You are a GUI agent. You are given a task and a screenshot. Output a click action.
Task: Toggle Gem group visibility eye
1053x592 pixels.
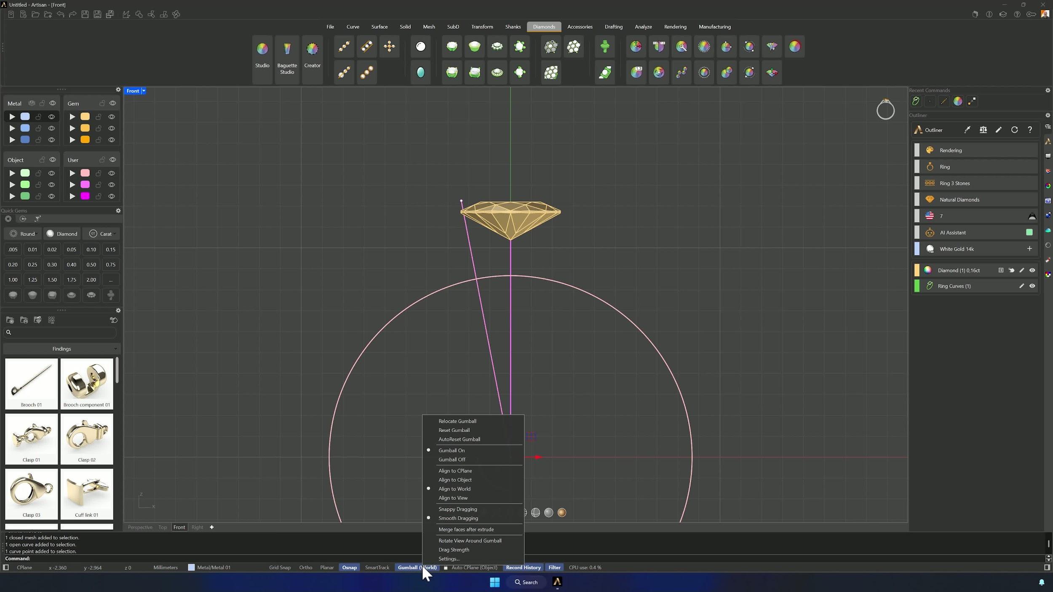point(112,103)
